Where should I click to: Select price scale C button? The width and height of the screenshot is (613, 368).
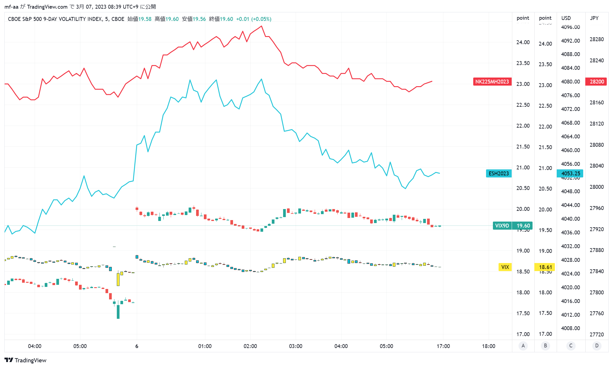[x=571, y=346]
